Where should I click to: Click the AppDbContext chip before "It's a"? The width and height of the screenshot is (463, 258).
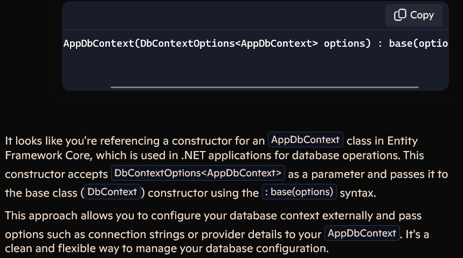coord(362,233)
